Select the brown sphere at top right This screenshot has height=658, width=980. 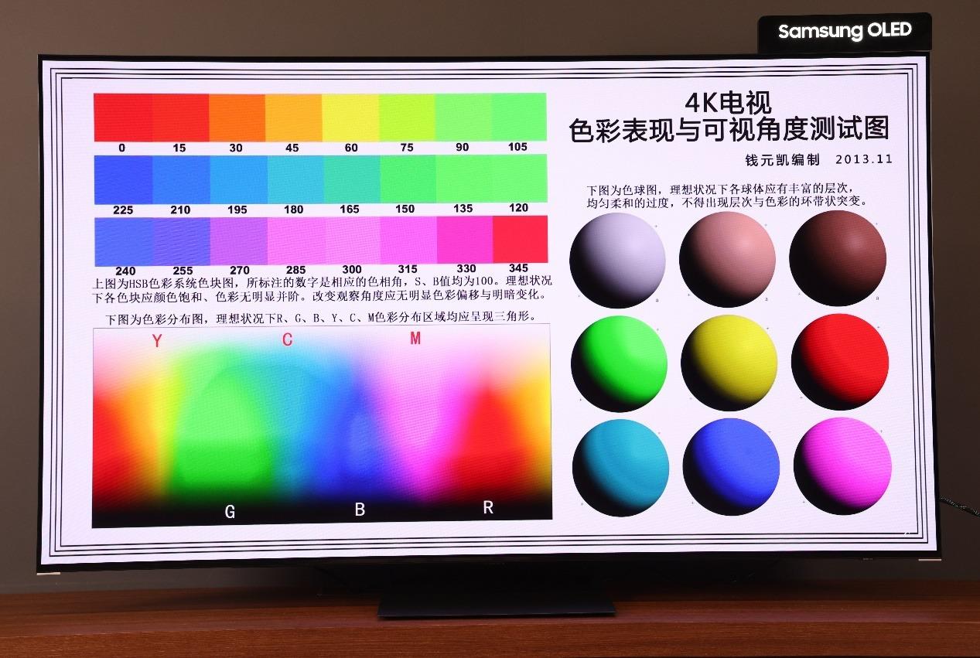point(838,258)
